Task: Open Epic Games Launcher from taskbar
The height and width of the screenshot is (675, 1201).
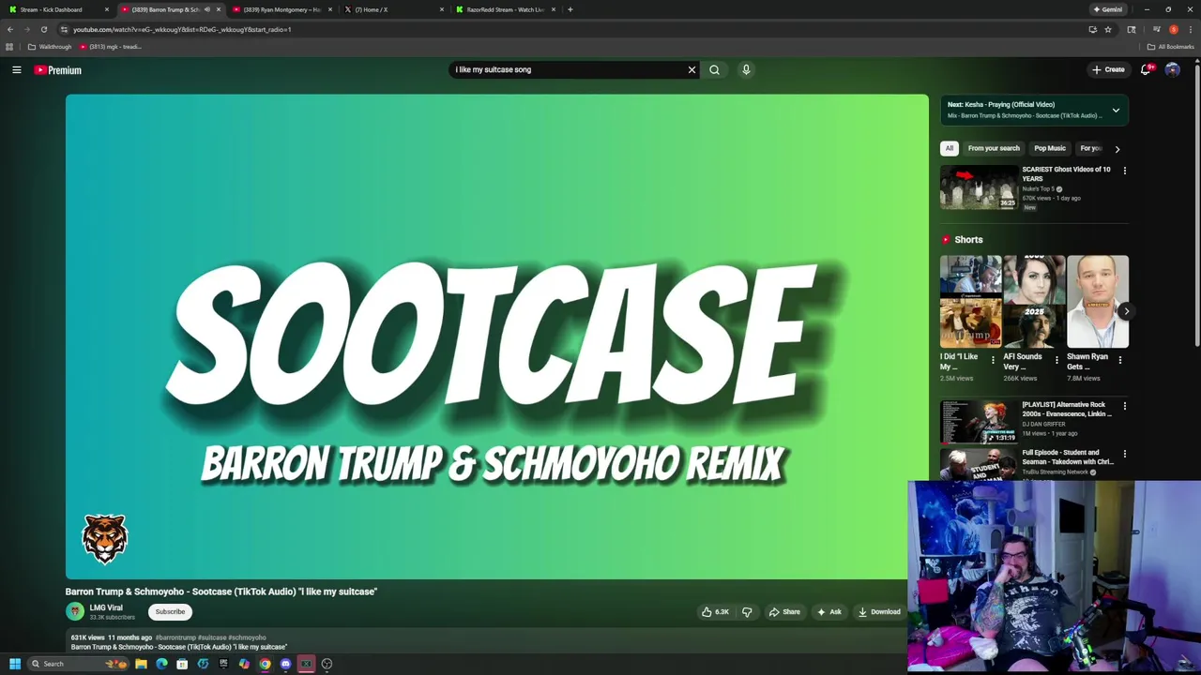Action: [223, 664]
